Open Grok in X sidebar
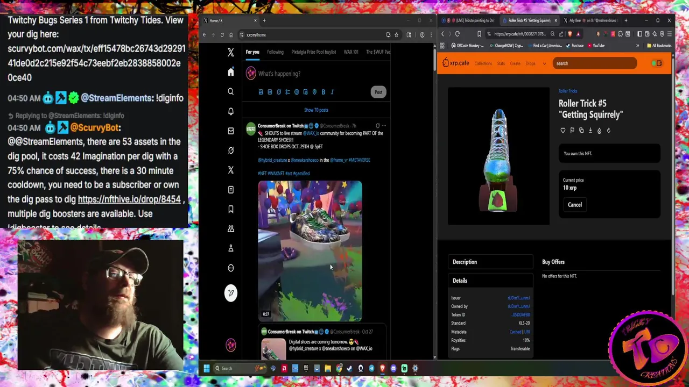This screenshot has width=689, height=387. click(x=230, y=150)
